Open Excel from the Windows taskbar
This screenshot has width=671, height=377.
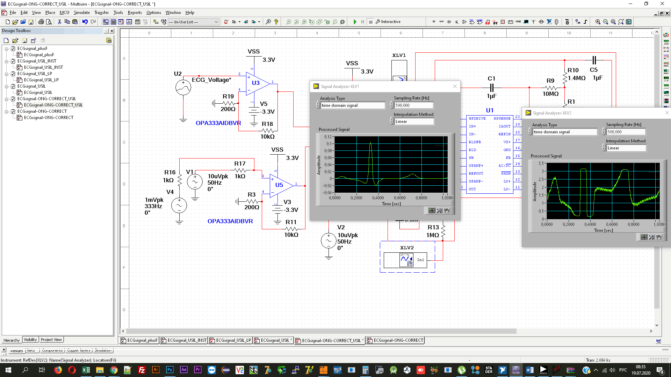click(86, 370)
